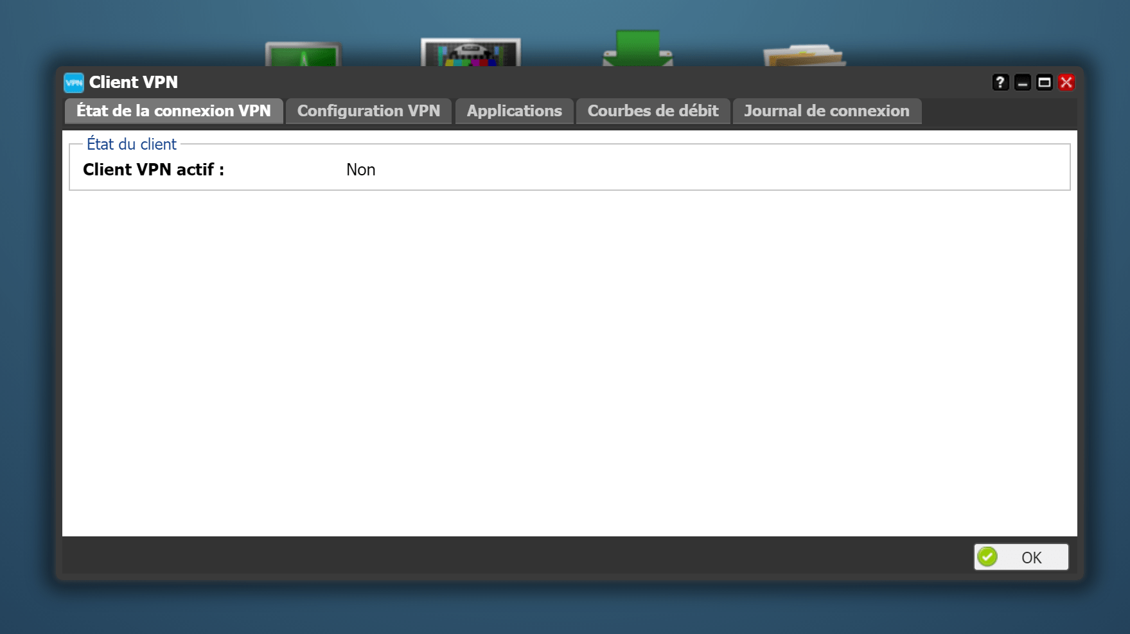Open help with the question mark icon
Screen dimensions: 1130x634
1000,82
